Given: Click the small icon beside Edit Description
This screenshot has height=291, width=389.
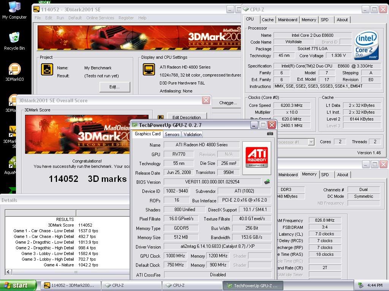Looking at the screenshot, I should pyautogui.click(x=161, y=117).
